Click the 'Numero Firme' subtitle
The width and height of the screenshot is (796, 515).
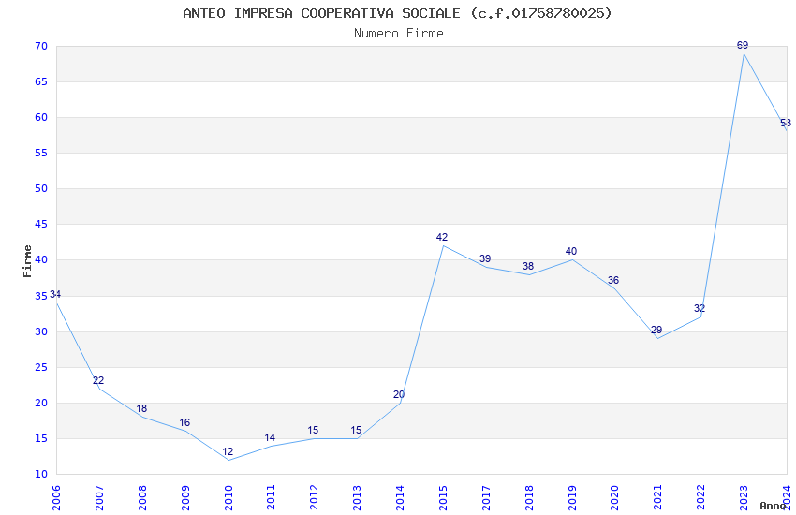[399, 34]
